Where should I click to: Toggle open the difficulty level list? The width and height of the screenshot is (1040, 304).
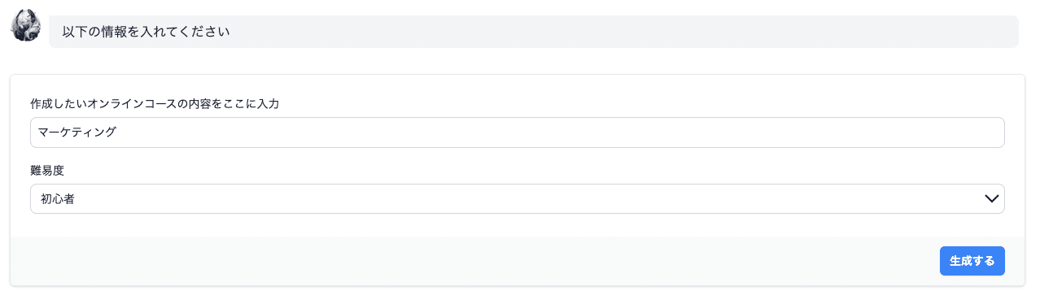tap(517, 198)
